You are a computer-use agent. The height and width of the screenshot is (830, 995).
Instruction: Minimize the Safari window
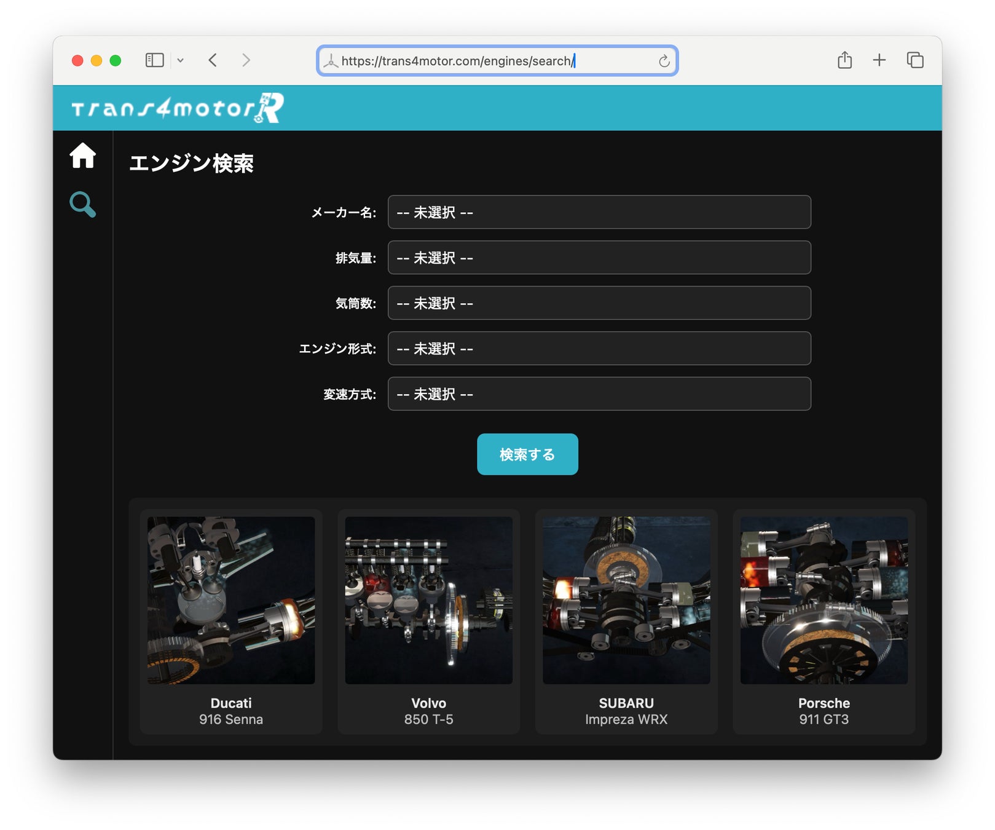point(96,60)
